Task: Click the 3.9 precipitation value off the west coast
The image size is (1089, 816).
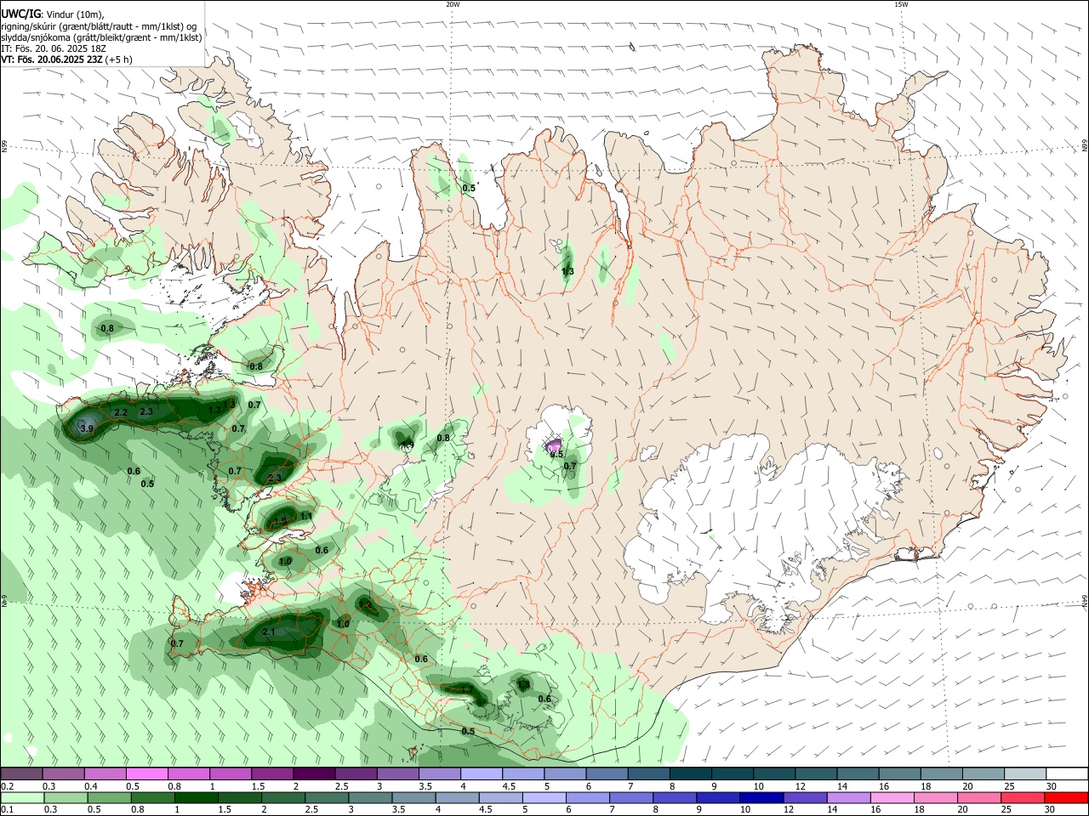Action: (86, 429)
